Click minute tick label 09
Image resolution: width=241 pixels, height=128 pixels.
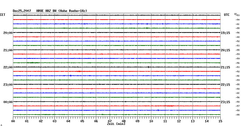138,121
